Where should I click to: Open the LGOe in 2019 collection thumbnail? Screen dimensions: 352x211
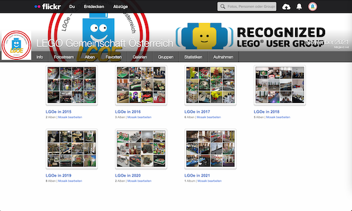[72, 149]
